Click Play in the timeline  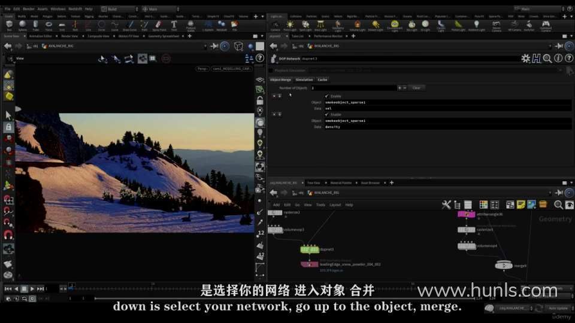pos(32,289)
